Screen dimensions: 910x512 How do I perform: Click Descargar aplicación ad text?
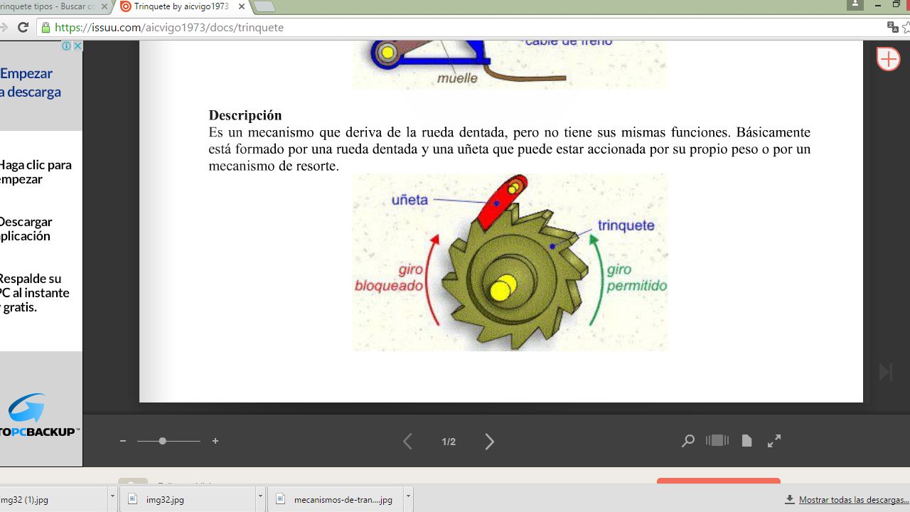pyautogui.click(x=26, y=229)
